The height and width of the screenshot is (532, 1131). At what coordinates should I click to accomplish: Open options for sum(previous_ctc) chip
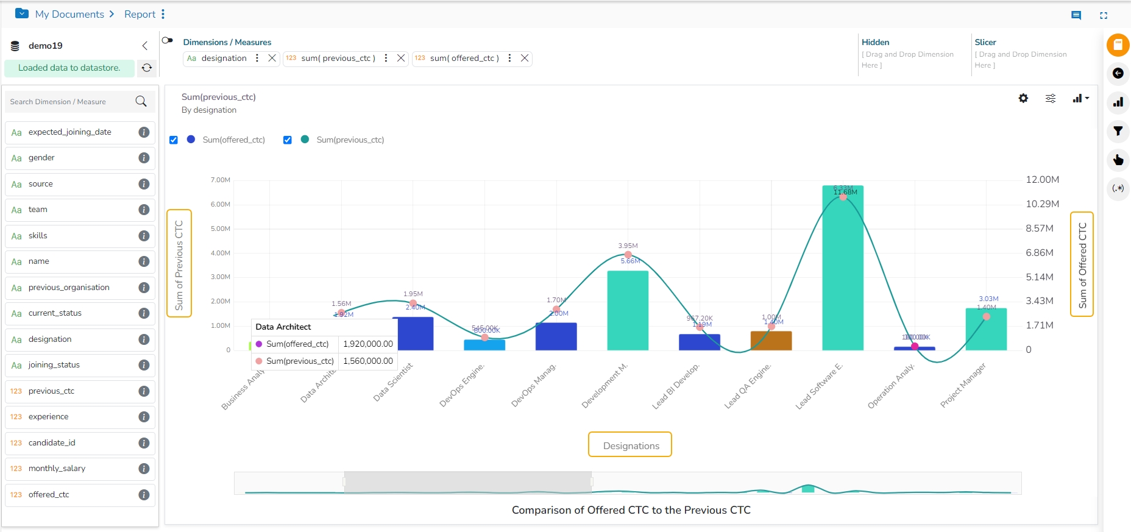386,58
